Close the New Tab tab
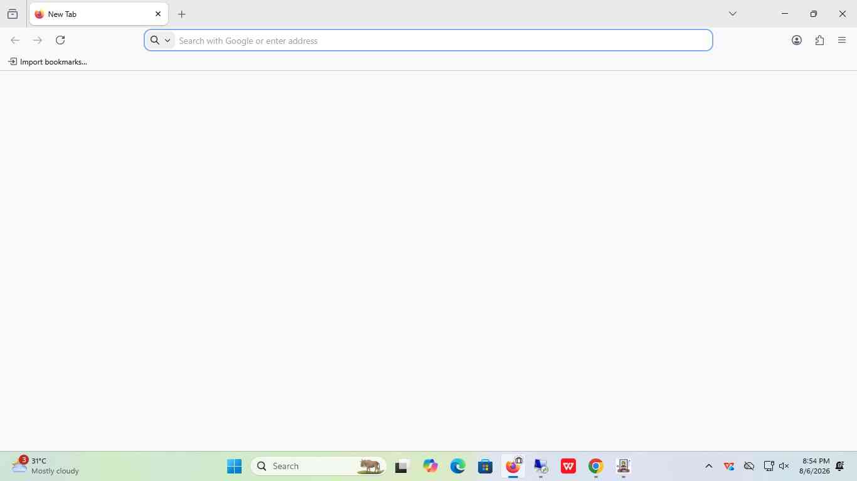The width and height of the screenshot is (857, 481). (158, 14)
